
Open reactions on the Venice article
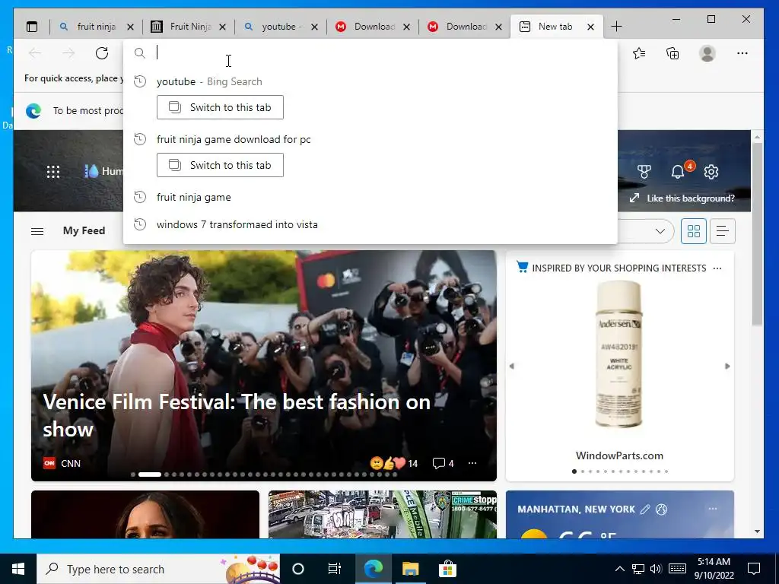coord(394,463)
